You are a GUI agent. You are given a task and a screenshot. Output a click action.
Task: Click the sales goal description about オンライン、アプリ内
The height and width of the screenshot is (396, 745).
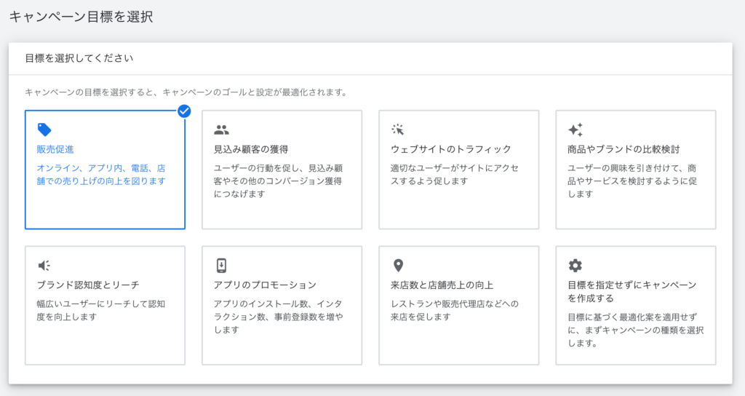pos(101,175)
